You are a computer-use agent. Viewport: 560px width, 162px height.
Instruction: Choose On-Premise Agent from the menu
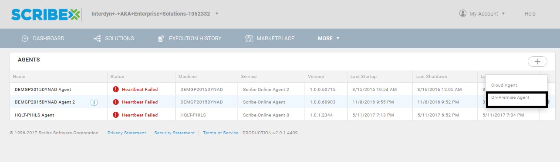pyautogui.click(x=510, y=97)
